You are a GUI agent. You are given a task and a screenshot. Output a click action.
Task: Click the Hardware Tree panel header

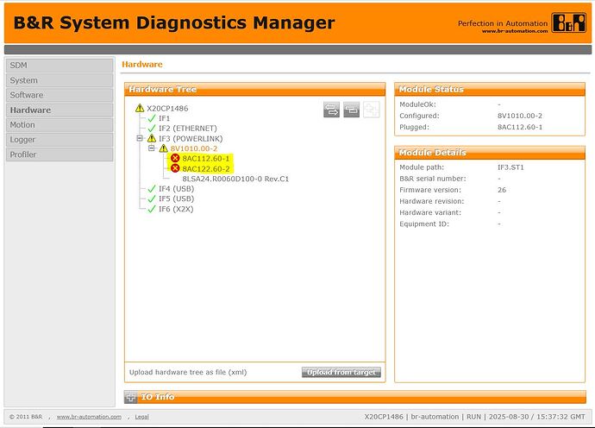(255, 89)
